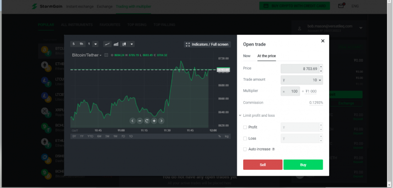Toggle the Auto increase checkbox
This screenshot has height=188, width=393.
[245, 149]
